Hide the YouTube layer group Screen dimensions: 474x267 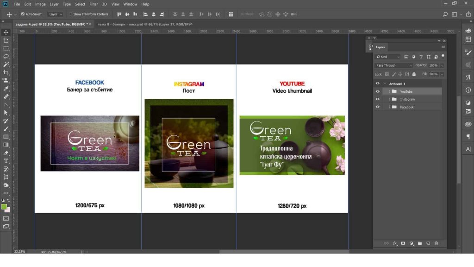[x=378, y=91]
